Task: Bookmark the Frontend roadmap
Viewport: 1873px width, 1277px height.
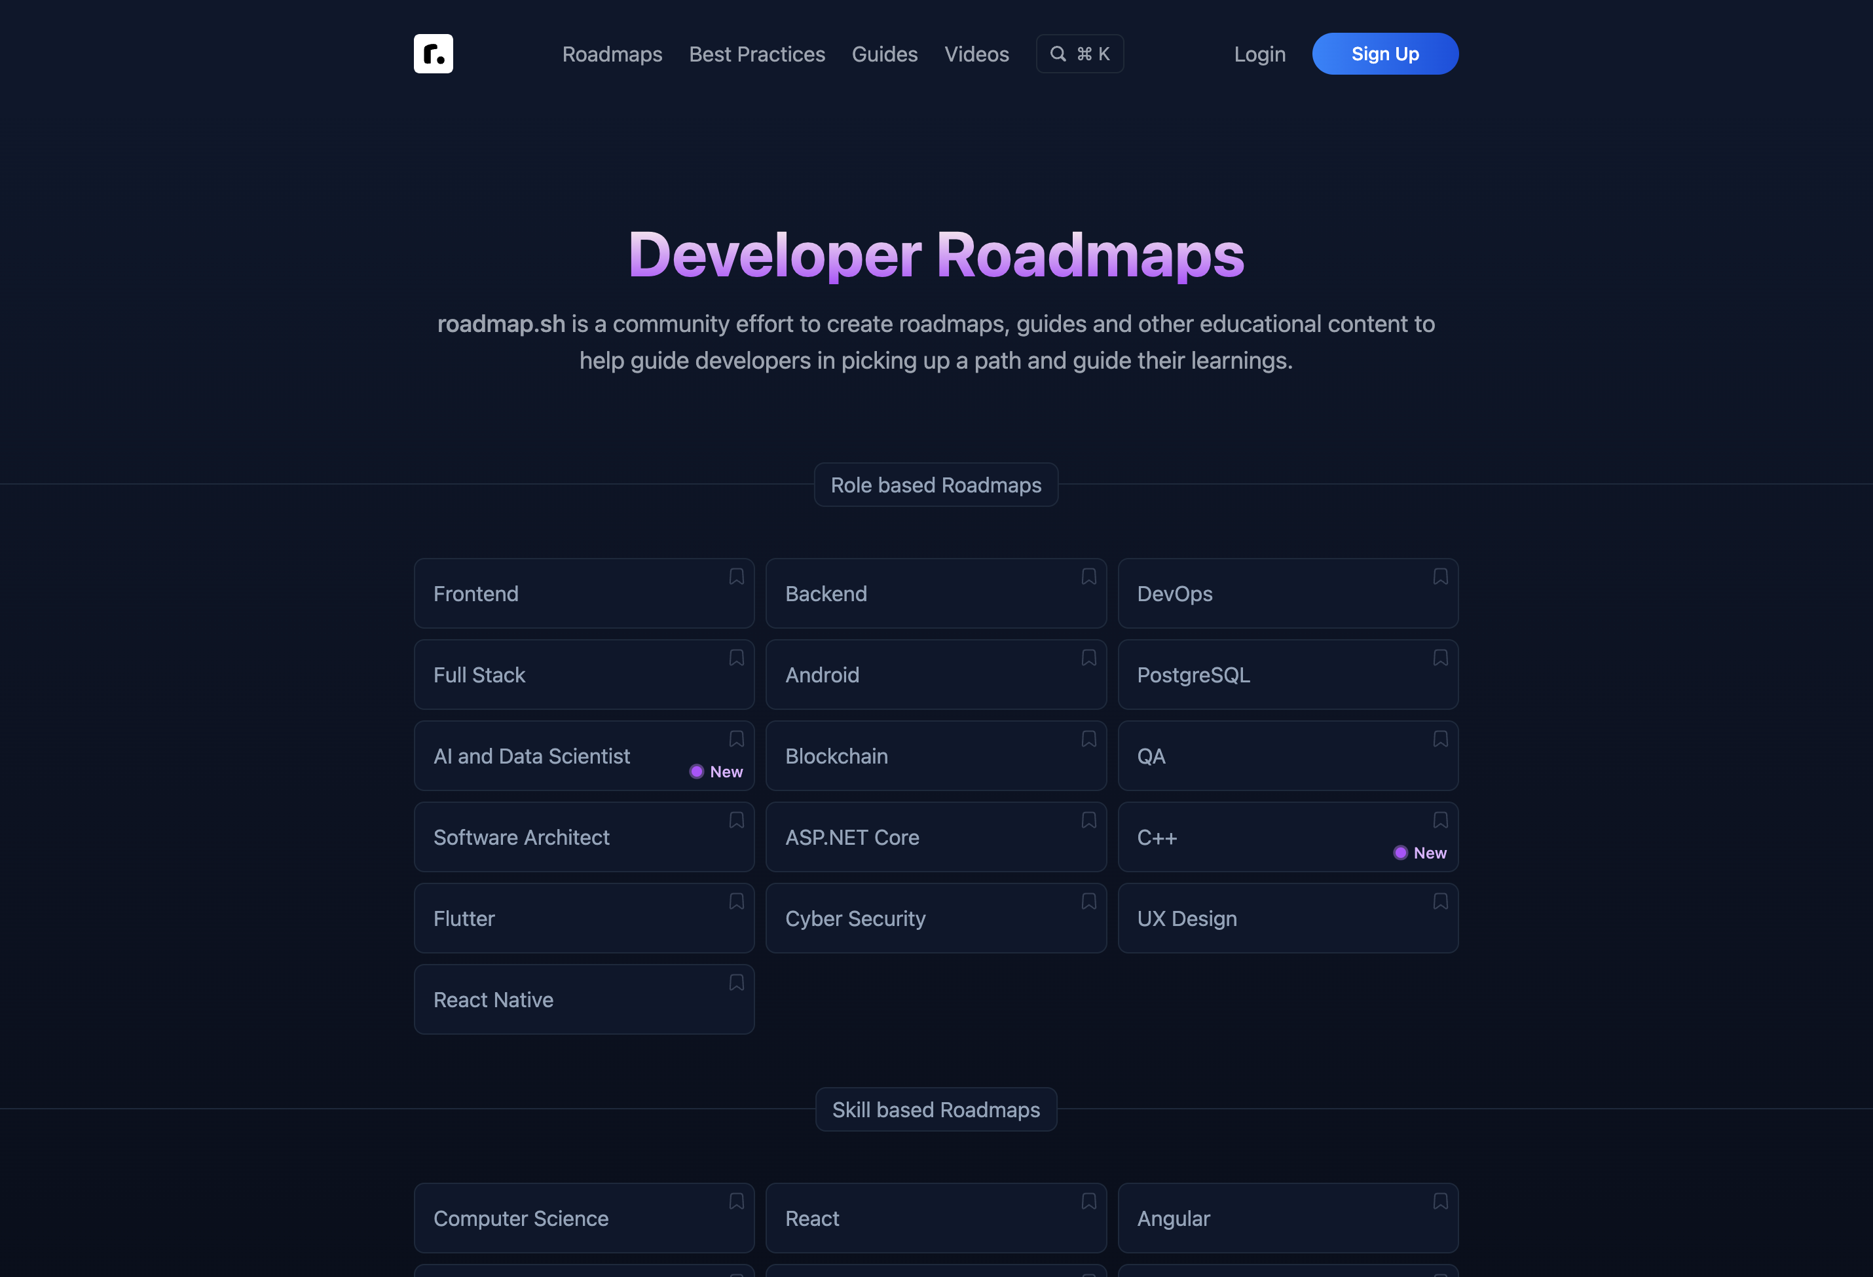Action: pyautogui.click(x=736, y=577)
